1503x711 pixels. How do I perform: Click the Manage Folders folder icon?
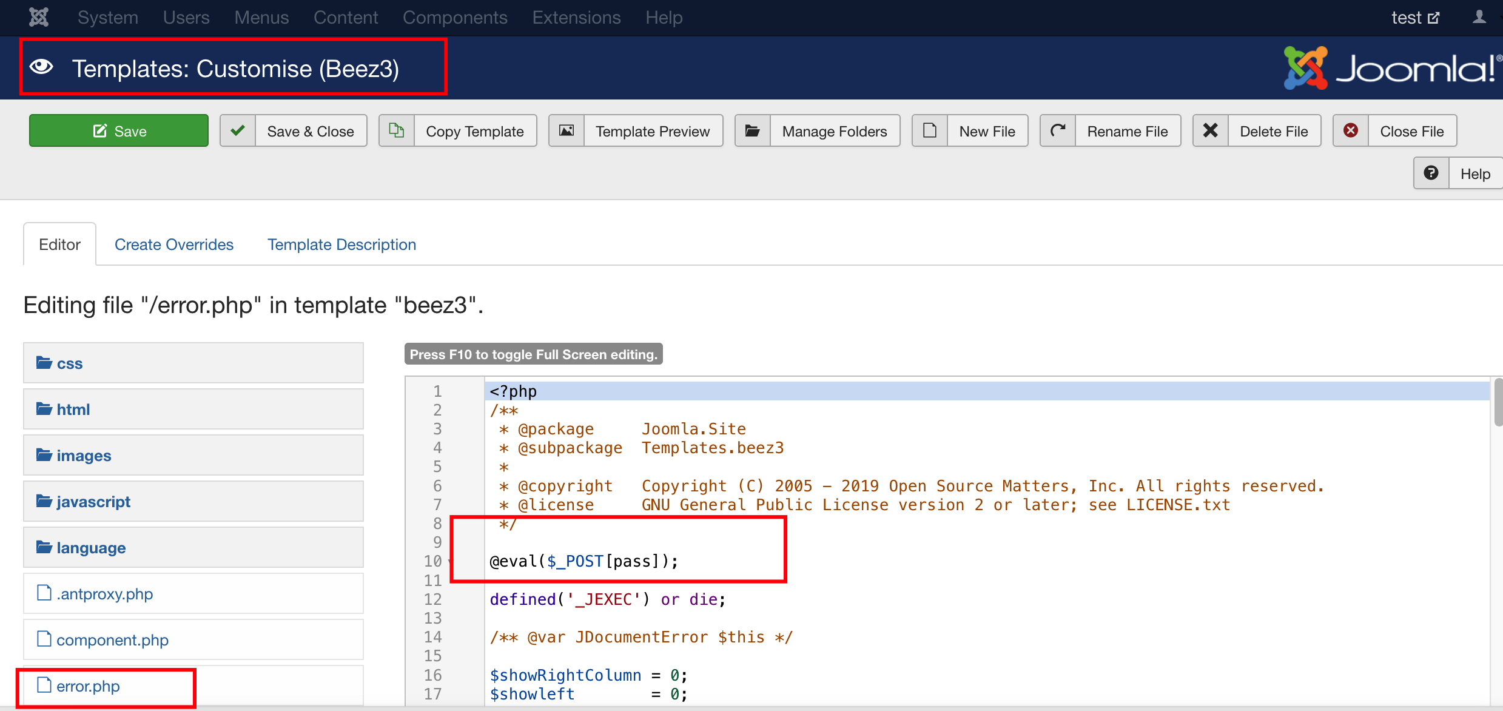pyautogui.click(x=753, y=130)
